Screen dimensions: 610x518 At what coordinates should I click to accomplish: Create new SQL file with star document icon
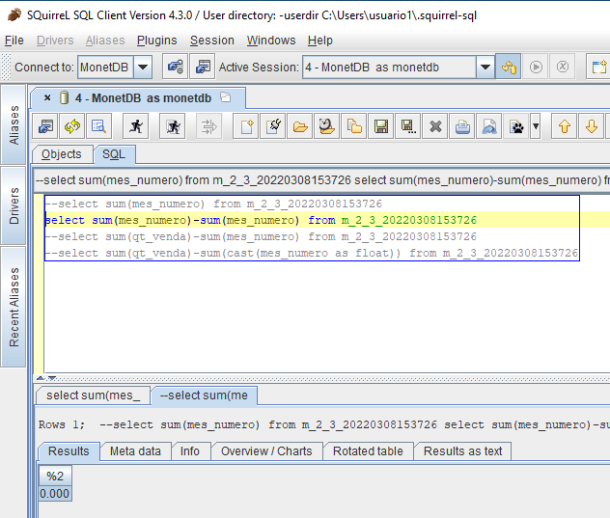click(x=246, y=126)
